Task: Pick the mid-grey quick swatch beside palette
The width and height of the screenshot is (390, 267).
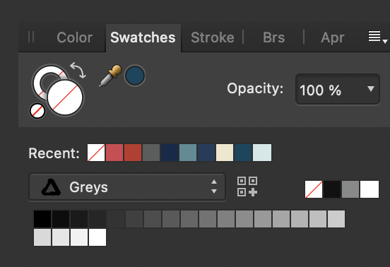Action: pos(350,189)
